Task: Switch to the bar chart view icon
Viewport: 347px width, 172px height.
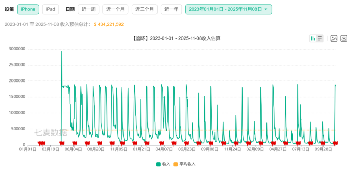Action: pos(313,38)
